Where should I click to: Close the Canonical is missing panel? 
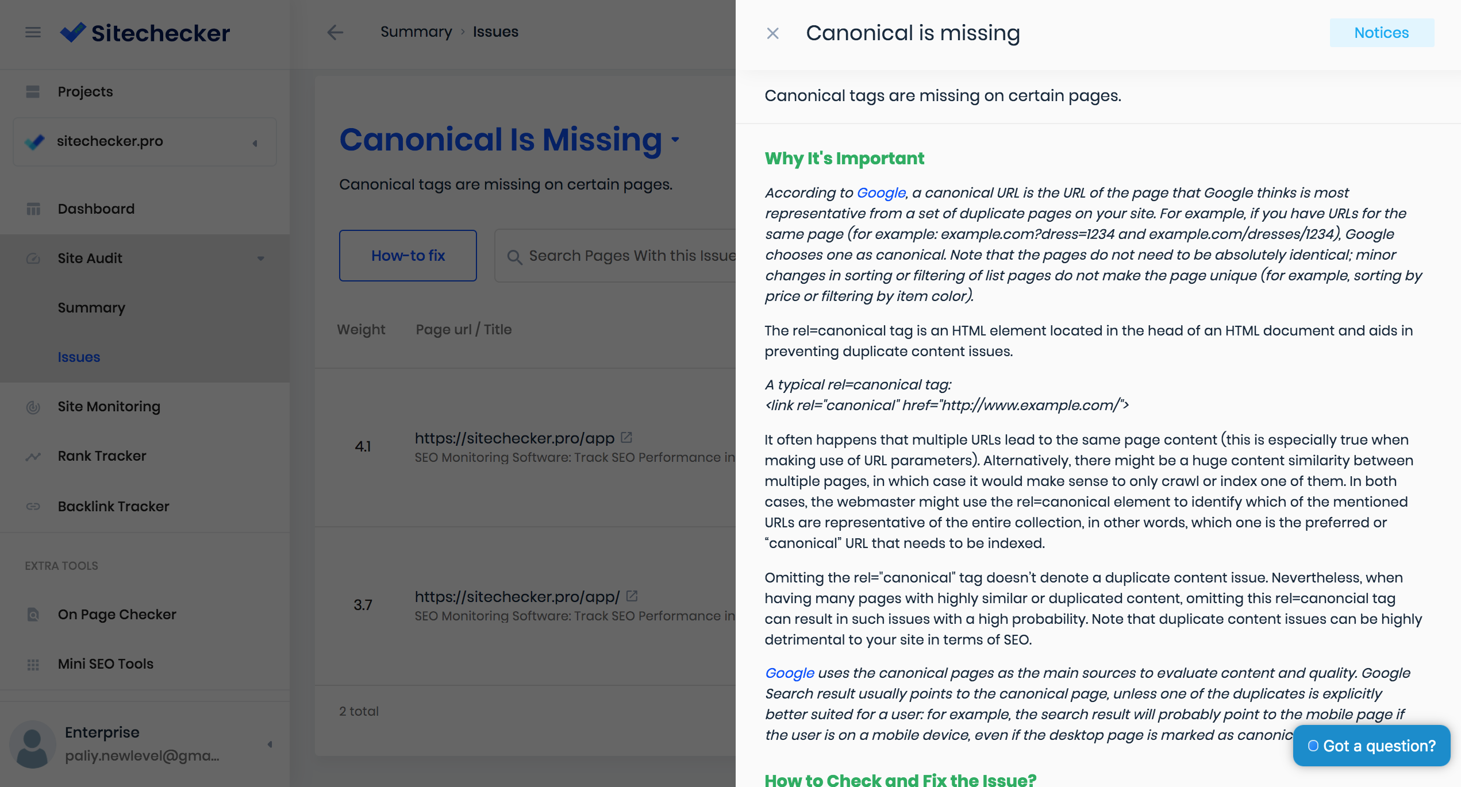(x=772, y=33)
